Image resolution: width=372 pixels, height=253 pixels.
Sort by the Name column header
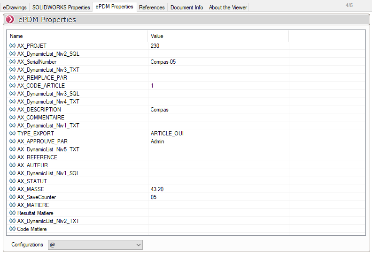(x=16, y=36)
